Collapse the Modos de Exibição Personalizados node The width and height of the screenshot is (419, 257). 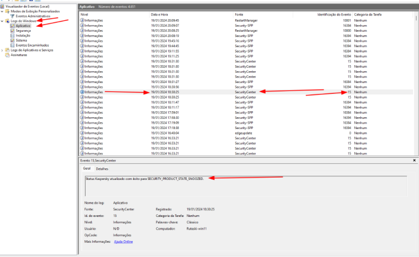point(2,11)
